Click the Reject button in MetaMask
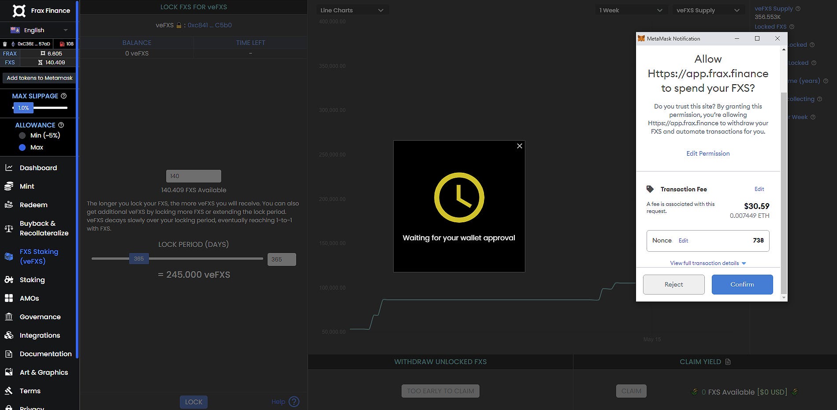Screen dimensions: 837x410 [673, 284]
